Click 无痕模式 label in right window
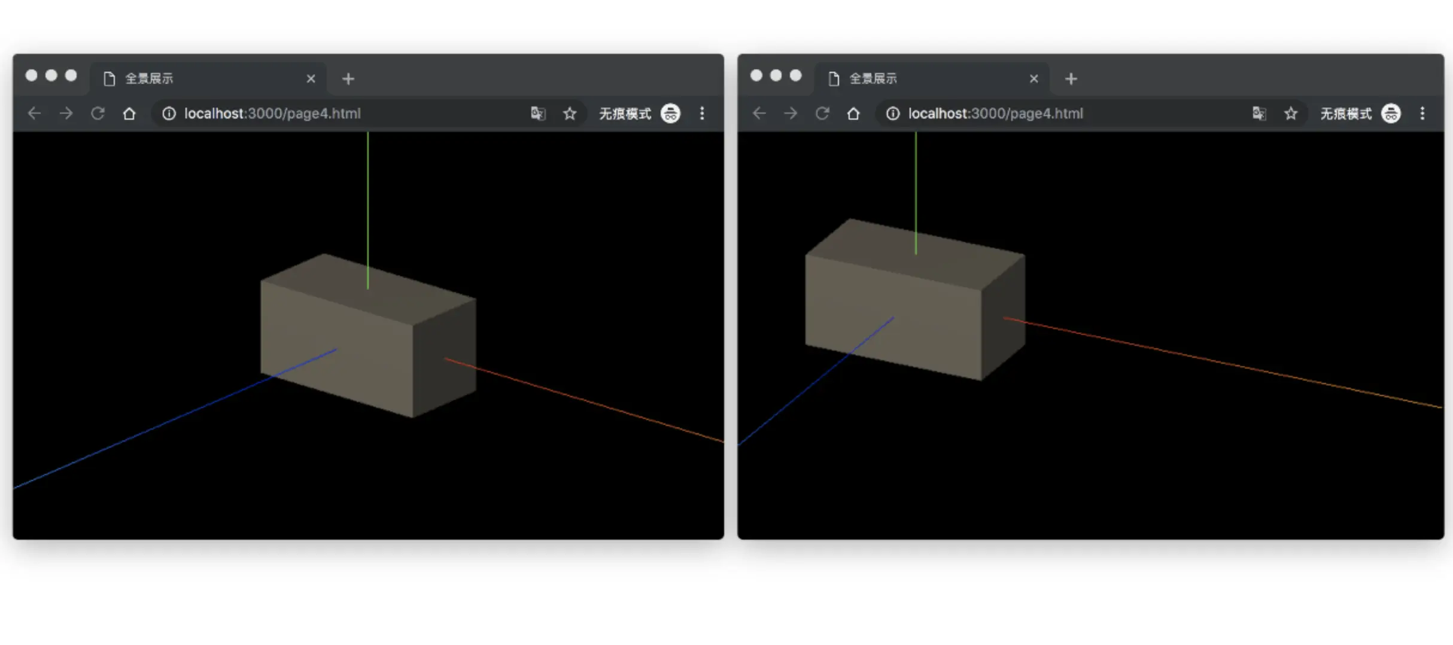 click(1346, 114)
